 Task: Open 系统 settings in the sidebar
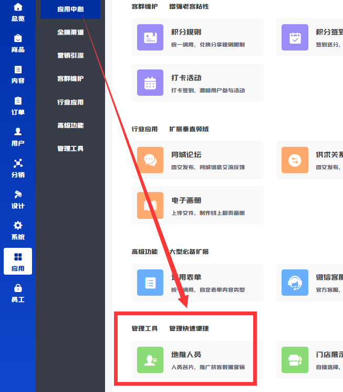[18, 230]
